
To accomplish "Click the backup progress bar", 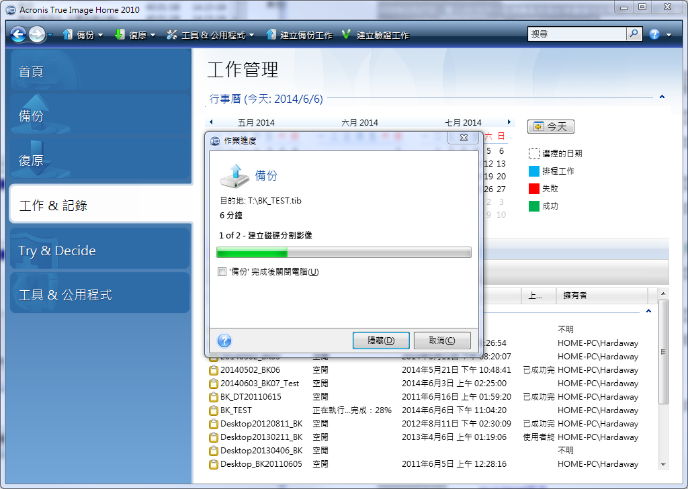I will (344, 252).
